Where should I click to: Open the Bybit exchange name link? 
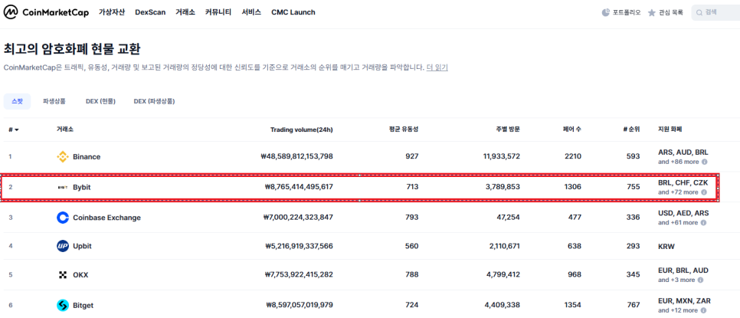[x=82, y=187]
